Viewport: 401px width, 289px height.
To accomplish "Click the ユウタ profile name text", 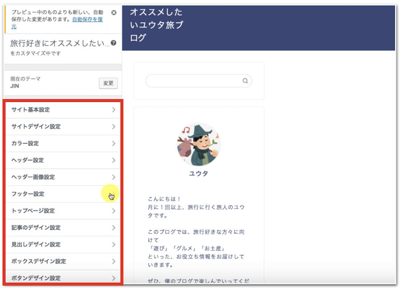I will (198, 174).
